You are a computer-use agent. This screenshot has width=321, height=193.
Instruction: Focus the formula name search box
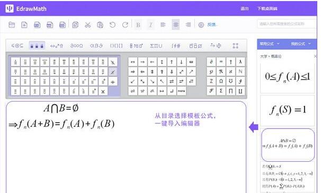coord(287,24)
